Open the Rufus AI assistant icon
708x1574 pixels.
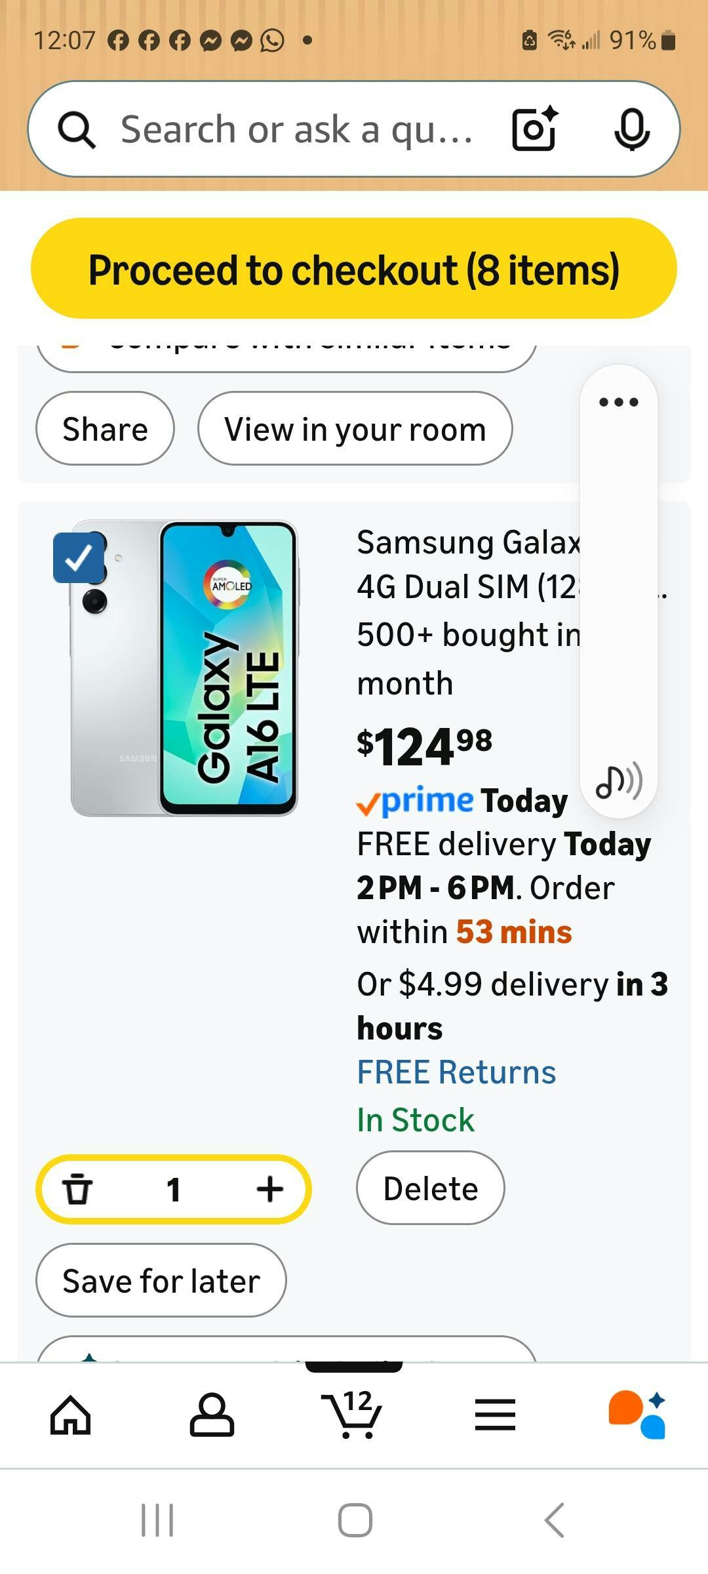click(x=637, y=1415)
